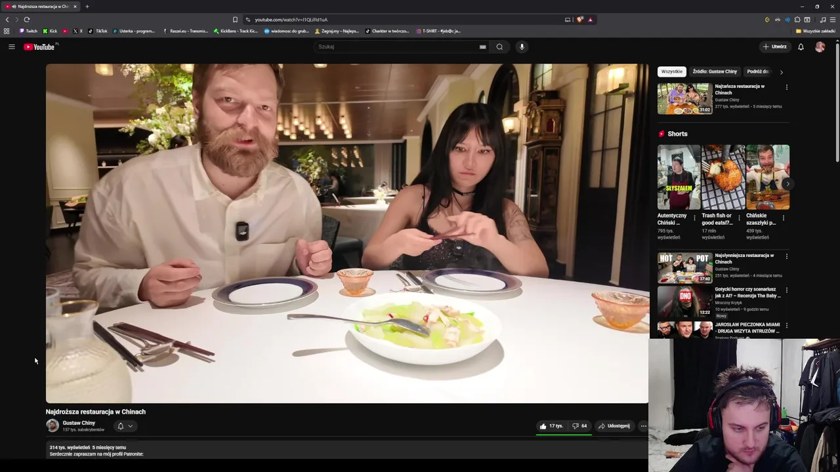The width and height of the screenshot is (840, 472).
Task: Bookmark this page using the bookmark icon
Action: click(235, 20)
